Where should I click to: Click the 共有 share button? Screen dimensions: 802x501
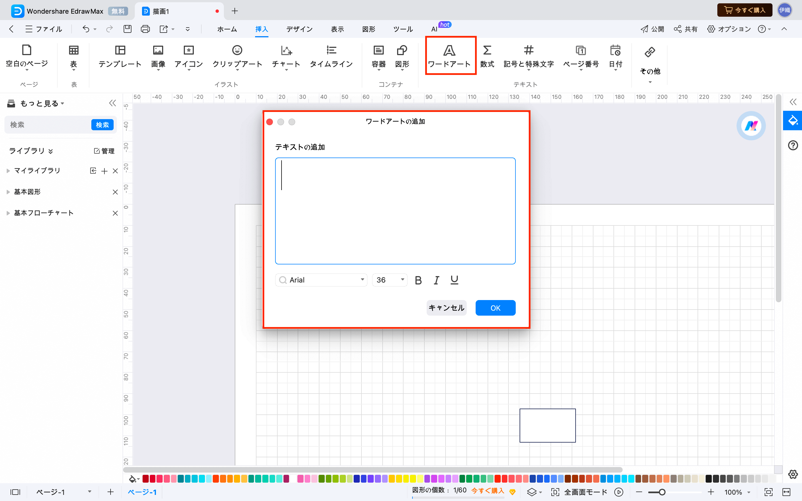685,29
